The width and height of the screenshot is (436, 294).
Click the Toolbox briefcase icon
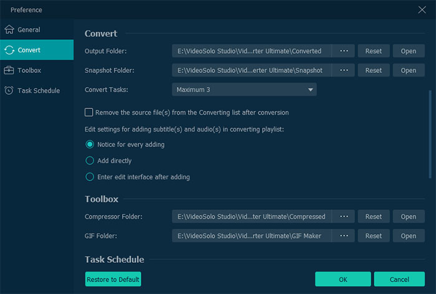9,70
